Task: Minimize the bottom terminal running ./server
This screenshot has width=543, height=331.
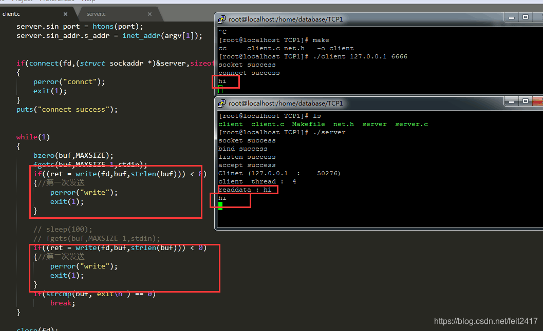Action: 512,101
